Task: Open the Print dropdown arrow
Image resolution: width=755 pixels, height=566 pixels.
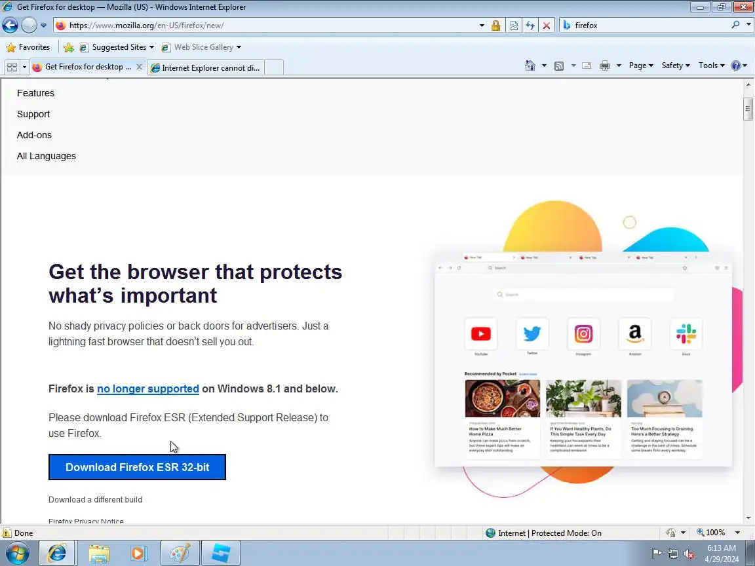Action: pyautogui.click(x=619, y=66)
